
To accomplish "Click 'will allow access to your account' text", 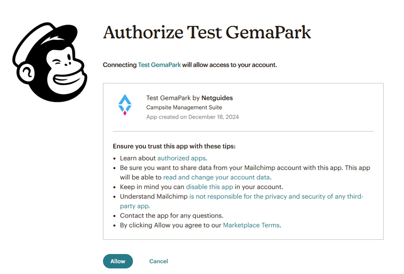I will click(x=230, y=65).
